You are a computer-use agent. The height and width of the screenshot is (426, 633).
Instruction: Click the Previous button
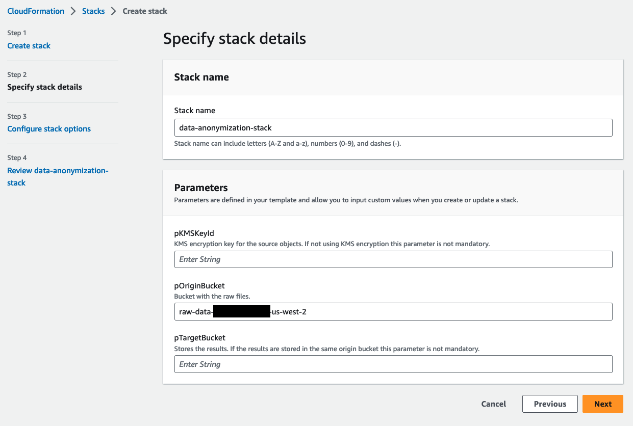click(550, 404)
